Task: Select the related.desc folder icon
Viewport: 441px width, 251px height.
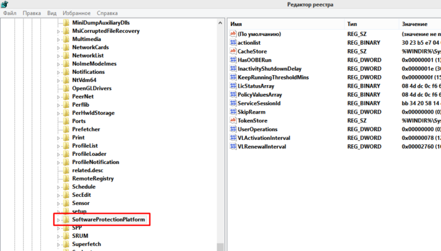Action: 66,170
